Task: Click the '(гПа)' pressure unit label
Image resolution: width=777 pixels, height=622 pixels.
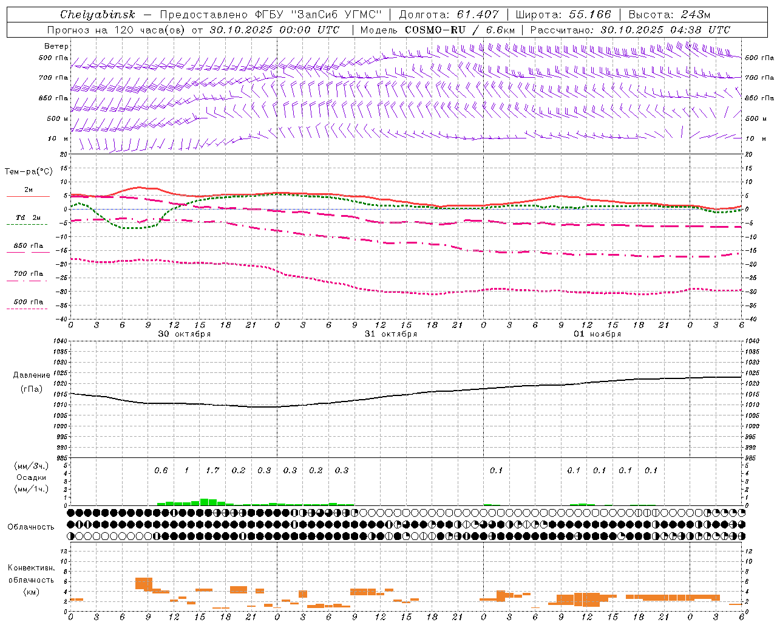Action: click(x=32, y=389)
